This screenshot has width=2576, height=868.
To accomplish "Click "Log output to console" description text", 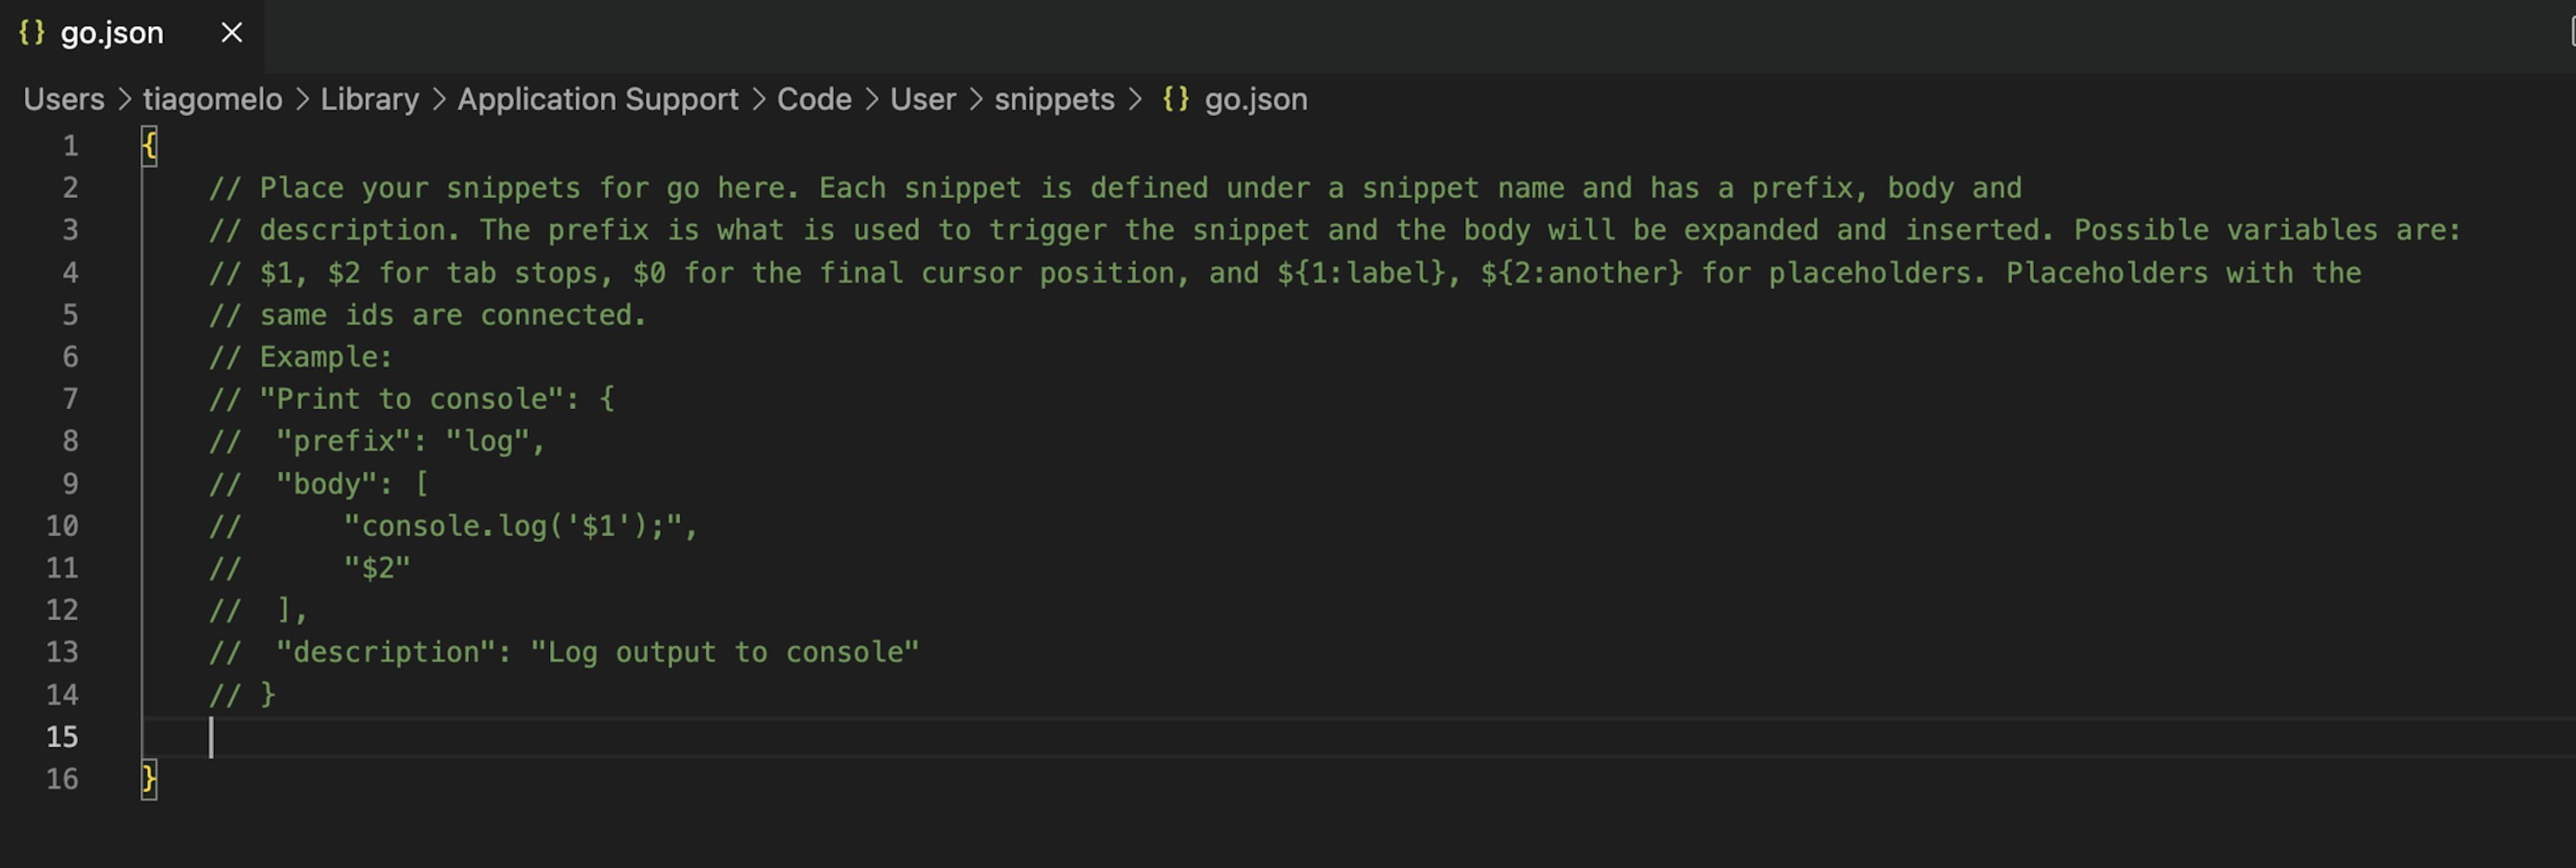I will [x=725, y=652].
